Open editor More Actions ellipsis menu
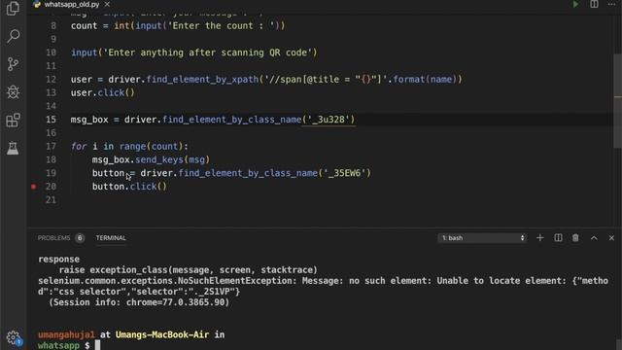 (611, 4)
